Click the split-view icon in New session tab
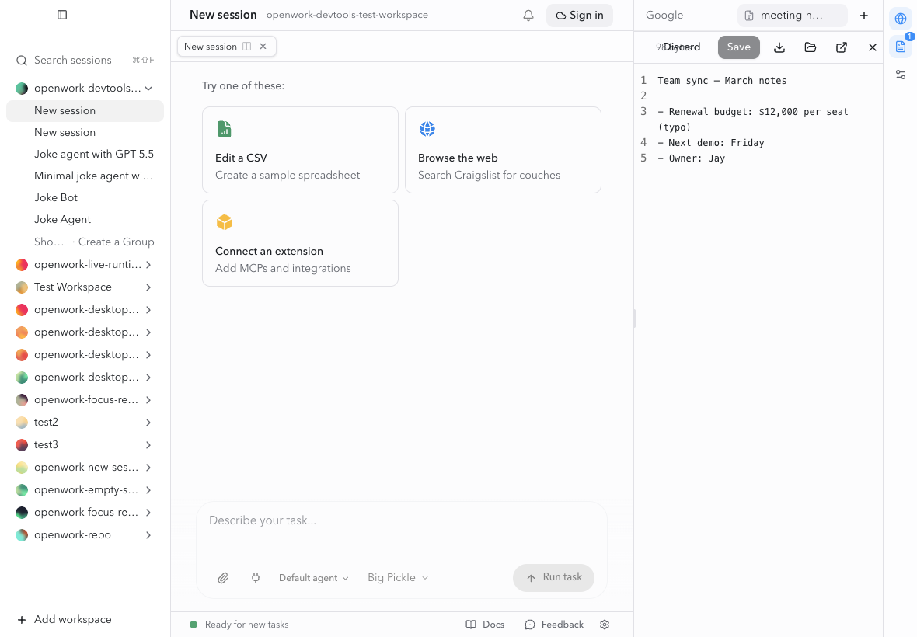The width and height of the screenshot is (917, 637). pos(247,46)
